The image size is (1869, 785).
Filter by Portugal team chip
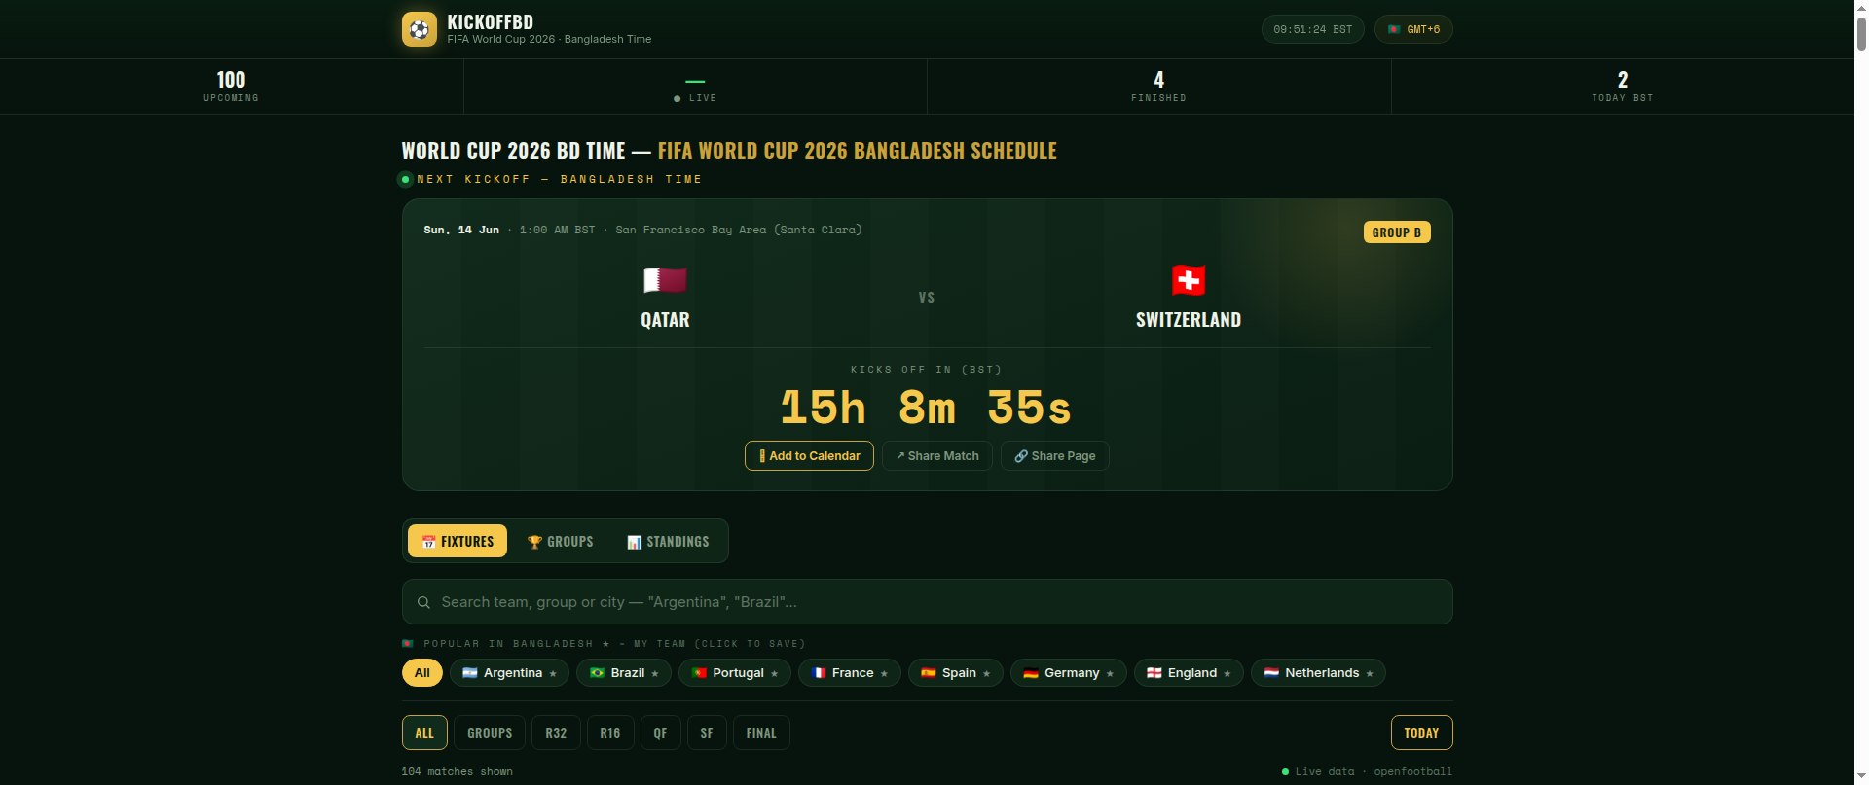(x=735, y=673)
